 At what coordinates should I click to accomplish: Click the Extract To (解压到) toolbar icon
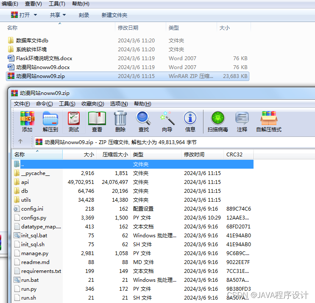[x=50, y=118]
